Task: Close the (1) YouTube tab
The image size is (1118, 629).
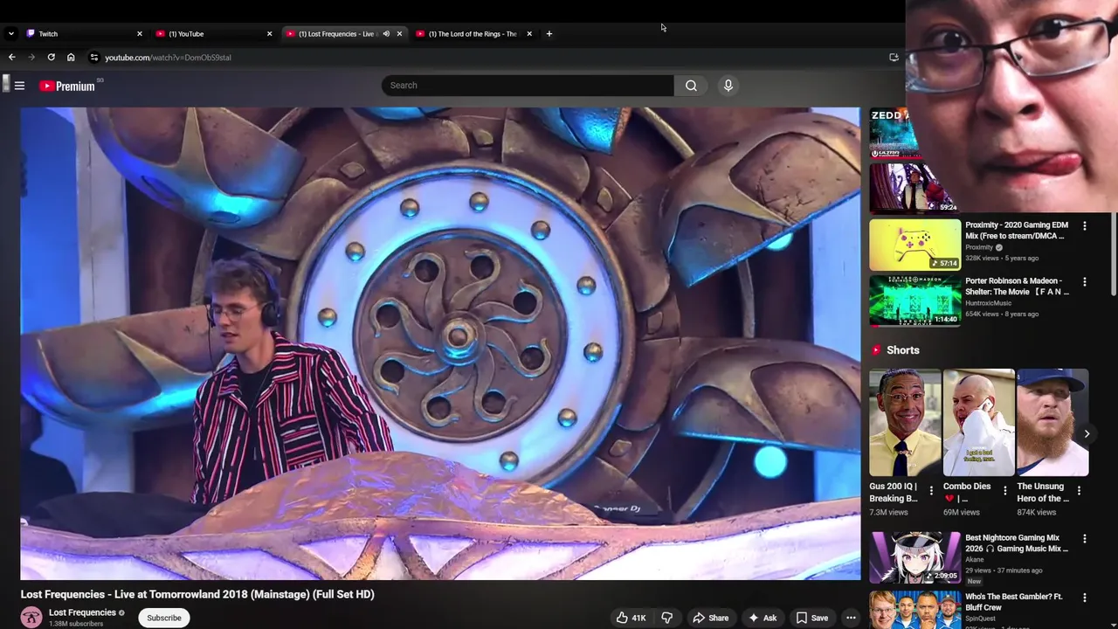Action: click(269, 34)
